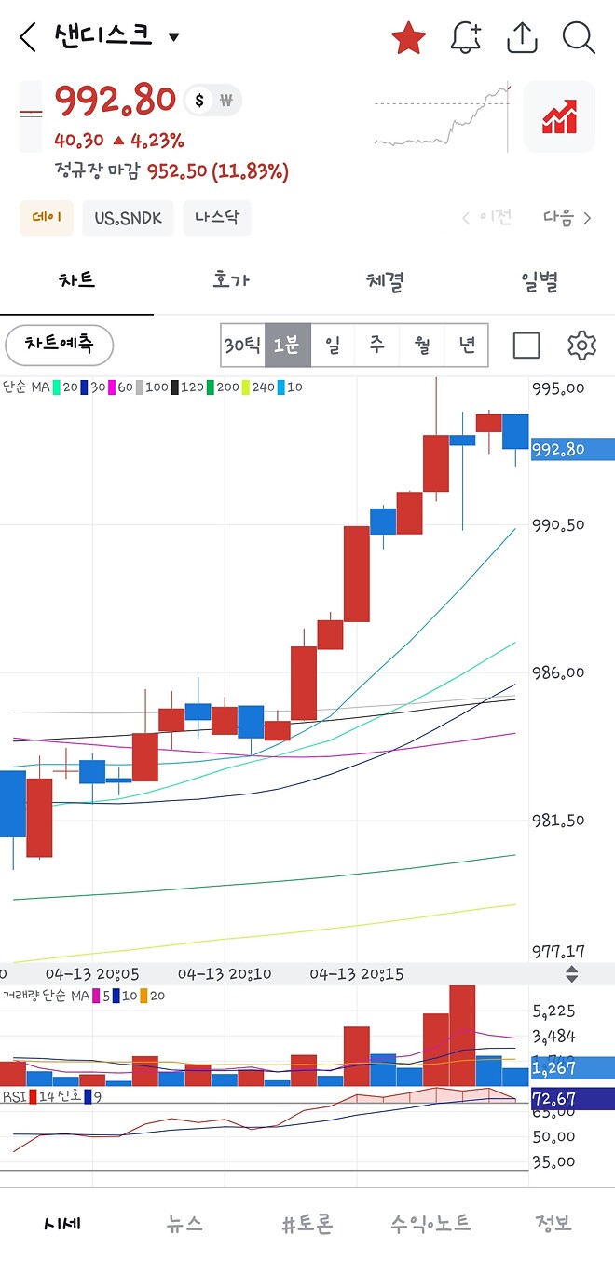The image size is (615, 1262).
Task: Switch to the 일별 tab
Action: click(x=539, y=280)
